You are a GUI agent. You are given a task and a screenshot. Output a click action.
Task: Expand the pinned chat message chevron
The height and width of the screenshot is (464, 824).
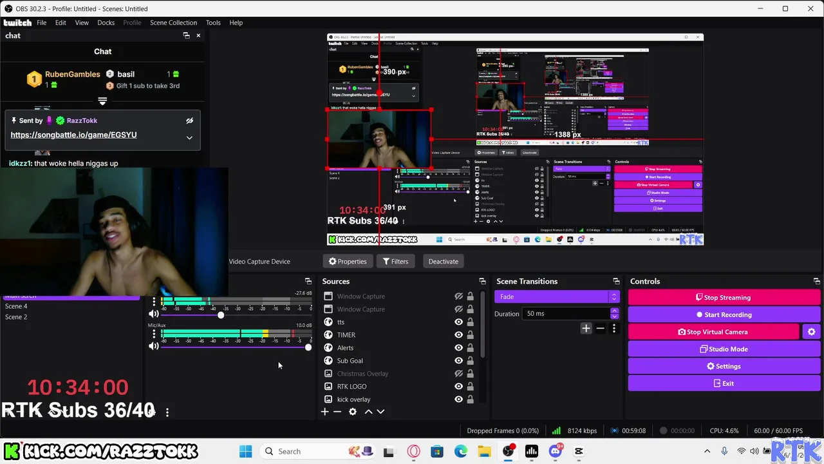[x=189, y=137]
